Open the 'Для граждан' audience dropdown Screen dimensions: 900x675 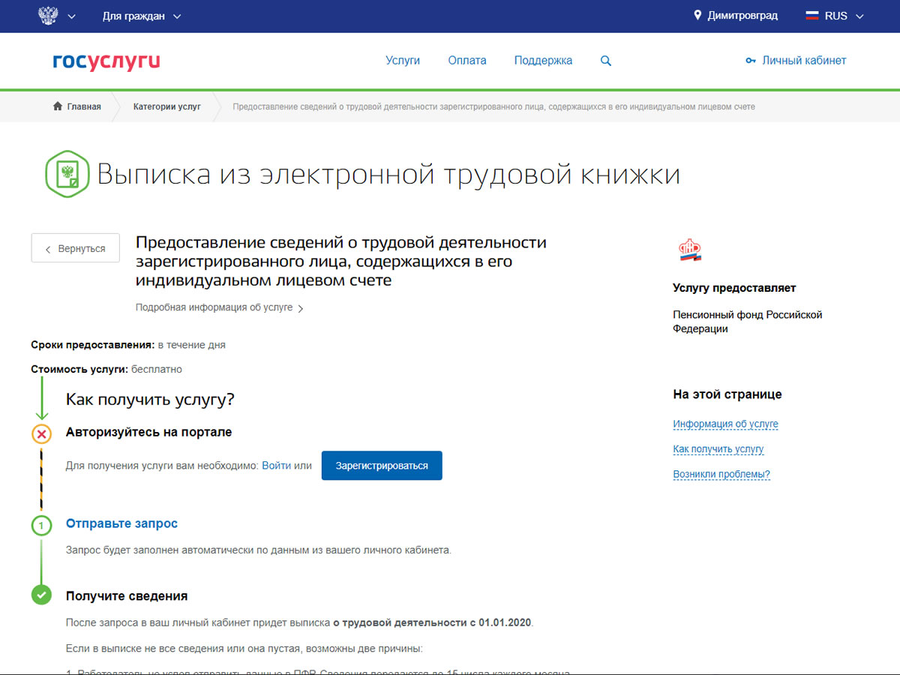142,16
